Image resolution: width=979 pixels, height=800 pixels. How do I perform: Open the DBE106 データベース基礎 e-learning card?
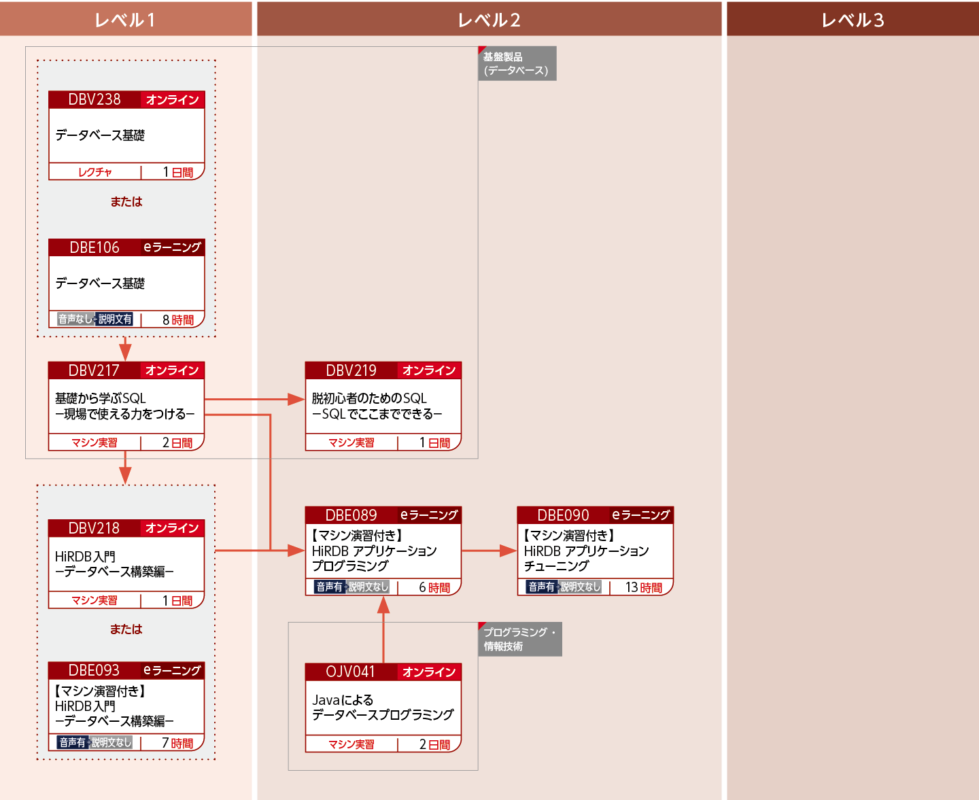coord(126,283)
